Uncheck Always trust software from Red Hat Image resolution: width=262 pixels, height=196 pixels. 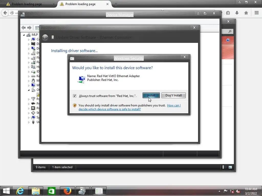[74, 96]
